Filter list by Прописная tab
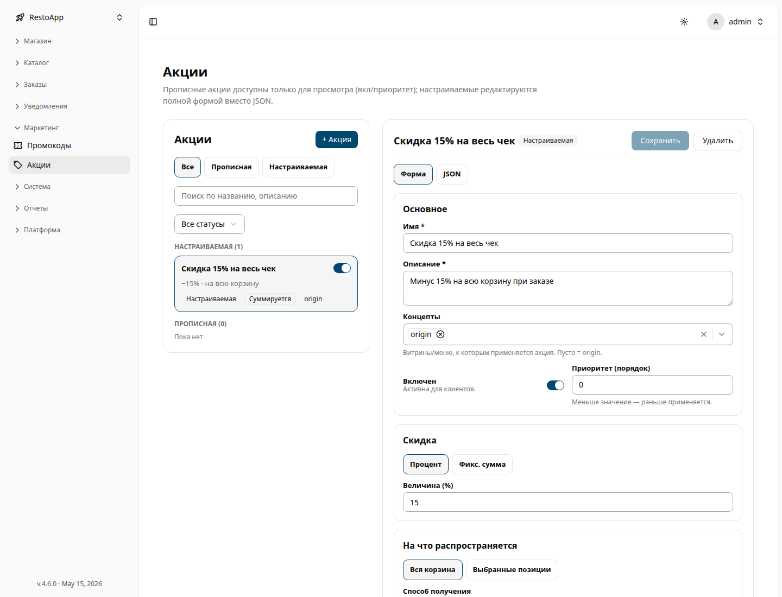Image resolution: width=782 pixels, height=597 pixels. [231, 167]
